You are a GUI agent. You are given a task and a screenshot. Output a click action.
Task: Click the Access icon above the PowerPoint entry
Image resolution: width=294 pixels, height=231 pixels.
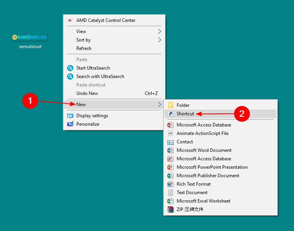click(x=171, y=159)
